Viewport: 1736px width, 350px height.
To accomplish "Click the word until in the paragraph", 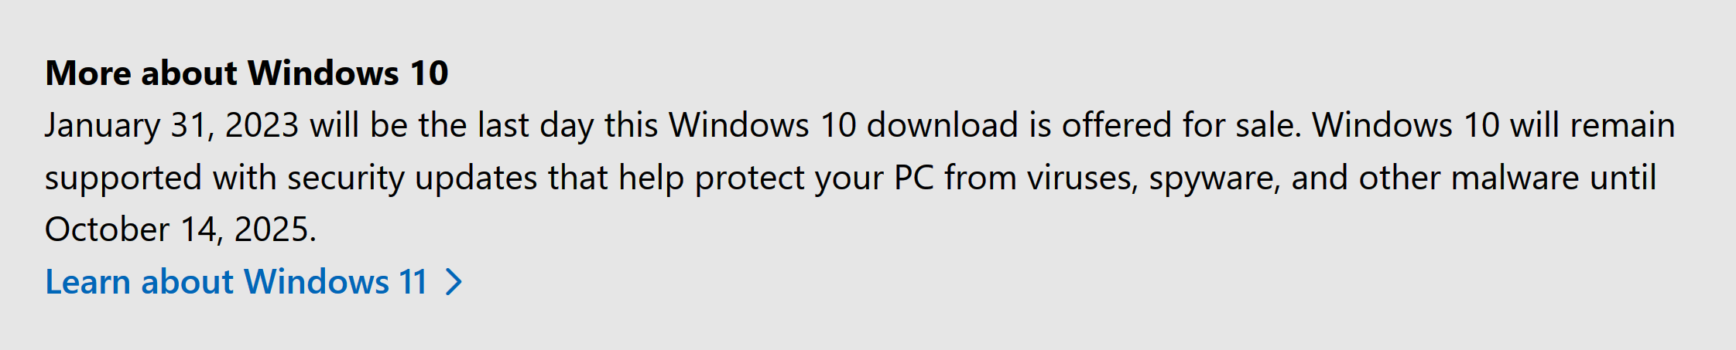I will 1623,178.
